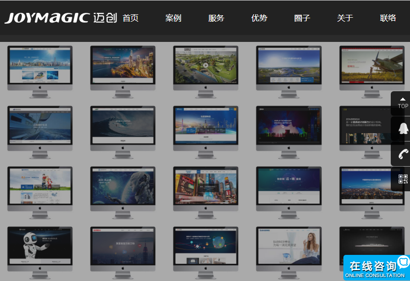Viewport: 410px width, 281px height.
Task: Open the 优势 navigation link
Action: (x=259, y=18)
